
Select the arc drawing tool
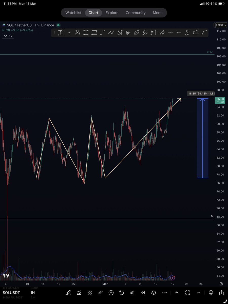point(204,32)
